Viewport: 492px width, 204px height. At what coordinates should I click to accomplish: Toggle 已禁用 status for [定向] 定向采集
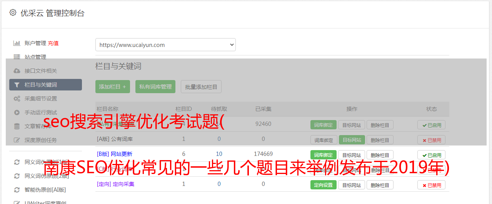(432, 185)
